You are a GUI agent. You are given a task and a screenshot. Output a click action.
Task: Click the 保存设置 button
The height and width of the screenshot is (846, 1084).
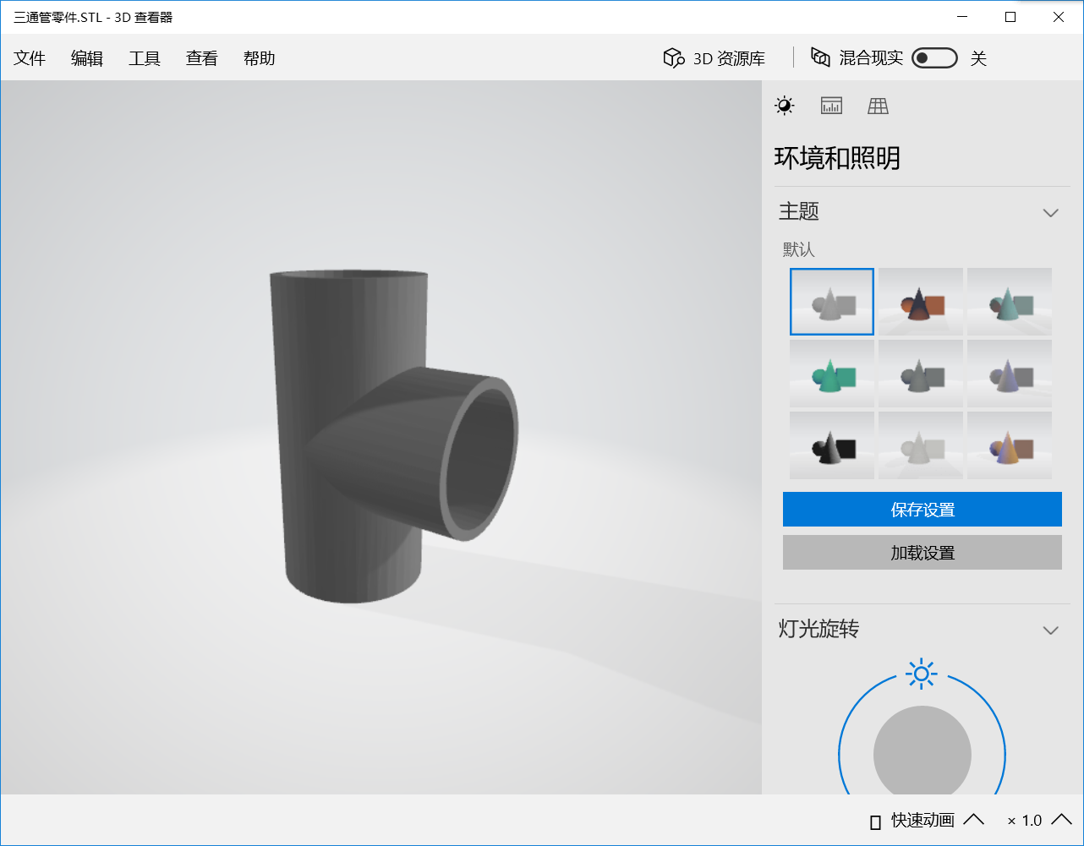[922, 509]
